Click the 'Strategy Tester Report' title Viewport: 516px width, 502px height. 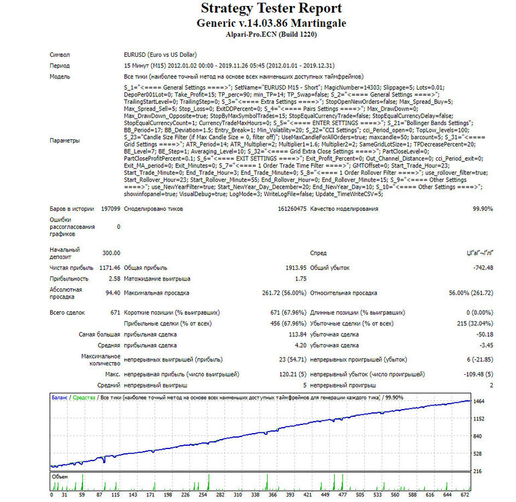click(x=271, y=8)
